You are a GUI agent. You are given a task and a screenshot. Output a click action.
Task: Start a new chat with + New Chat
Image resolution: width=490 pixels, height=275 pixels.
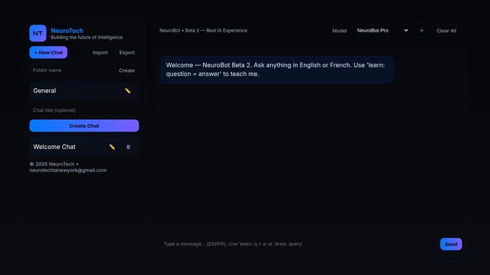click(x=48, y=53)
